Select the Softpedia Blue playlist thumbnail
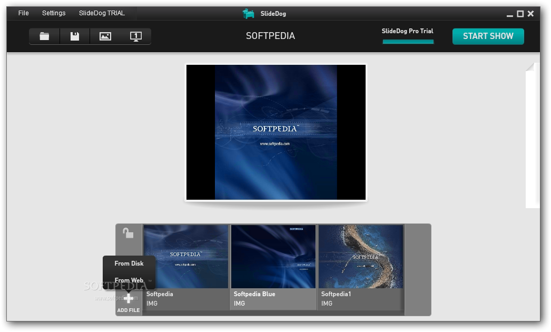 point(273,257)
